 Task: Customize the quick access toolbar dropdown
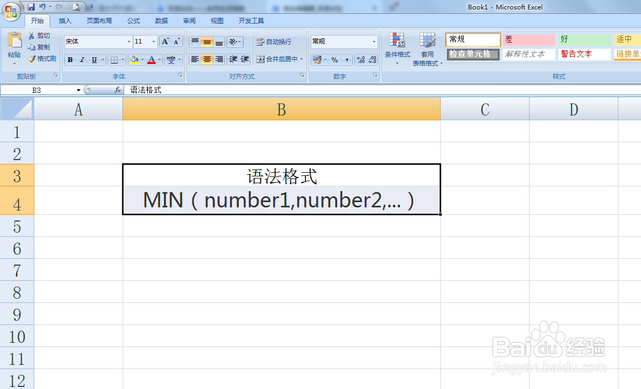coord(91,7)
